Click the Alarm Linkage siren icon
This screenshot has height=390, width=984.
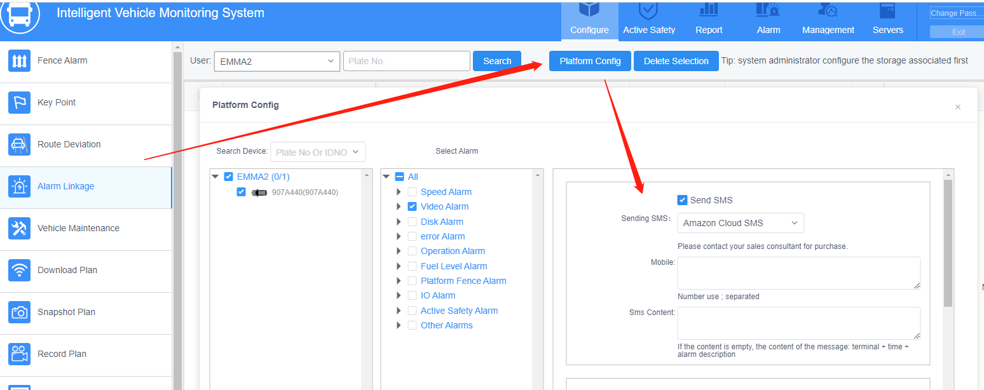(x=19, y=187)
